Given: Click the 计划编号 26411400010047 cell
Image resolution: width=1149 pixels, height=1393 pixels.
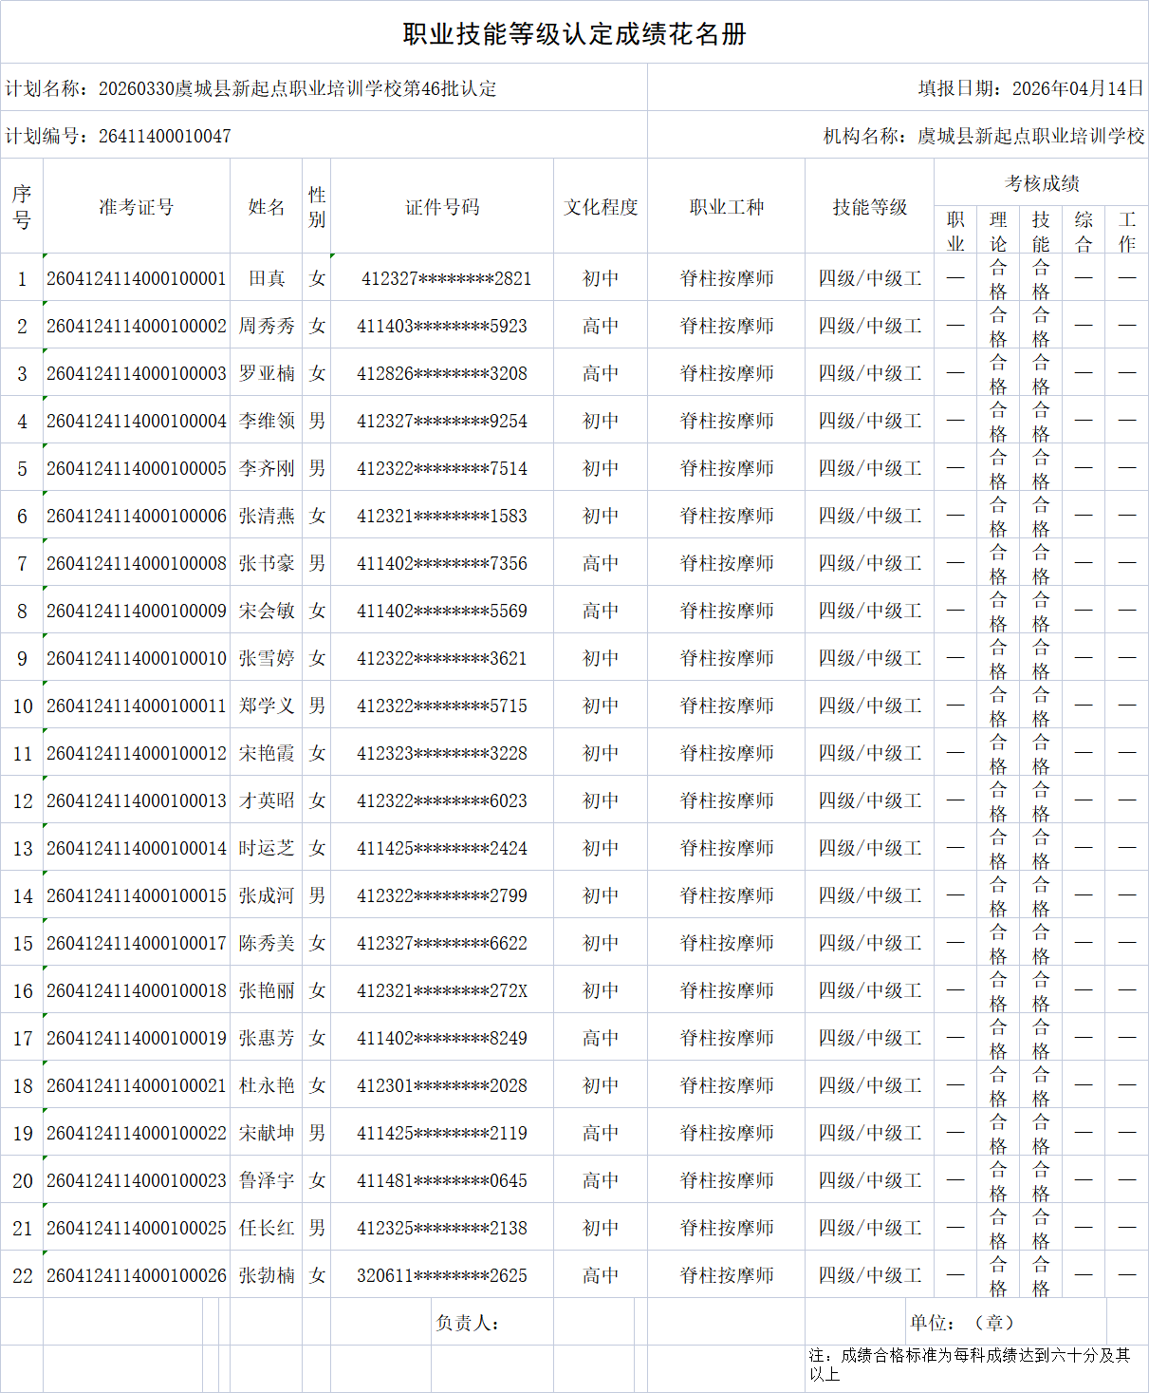Looking at the screenshot, I should [119, 136].
